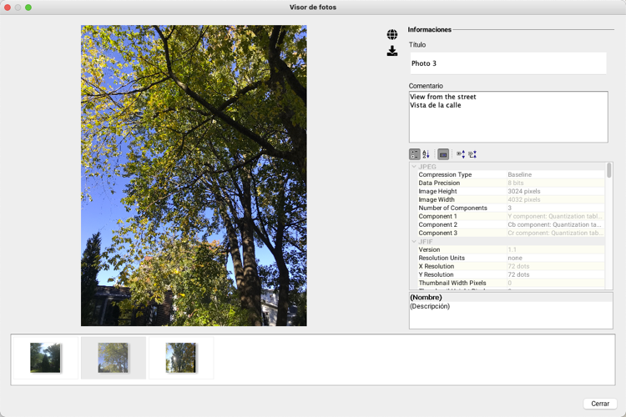Expand all property categories
This screenshot has width=626, height=417.
coord(461,154)
